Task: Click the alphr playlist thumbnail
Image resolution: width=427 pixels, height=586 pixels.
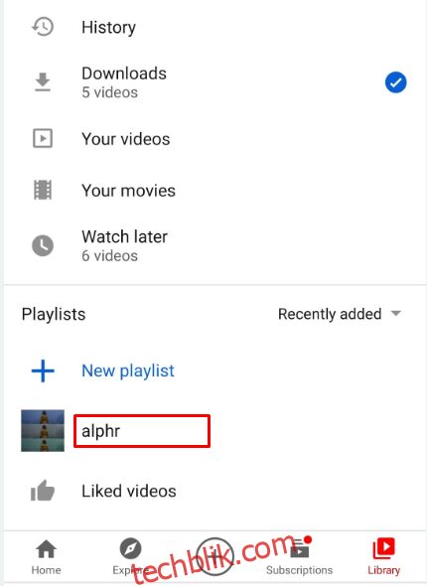Action: 43,430
